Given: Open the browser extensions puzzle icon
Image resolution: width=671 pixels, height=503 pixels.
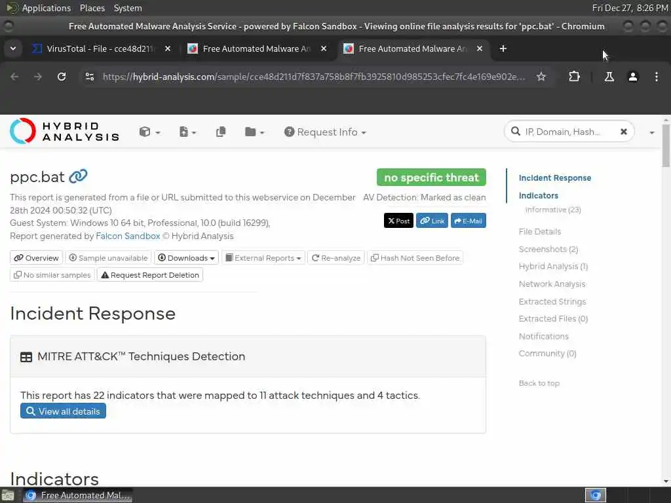Looking at the screenshot, I should tap(574, 77).
